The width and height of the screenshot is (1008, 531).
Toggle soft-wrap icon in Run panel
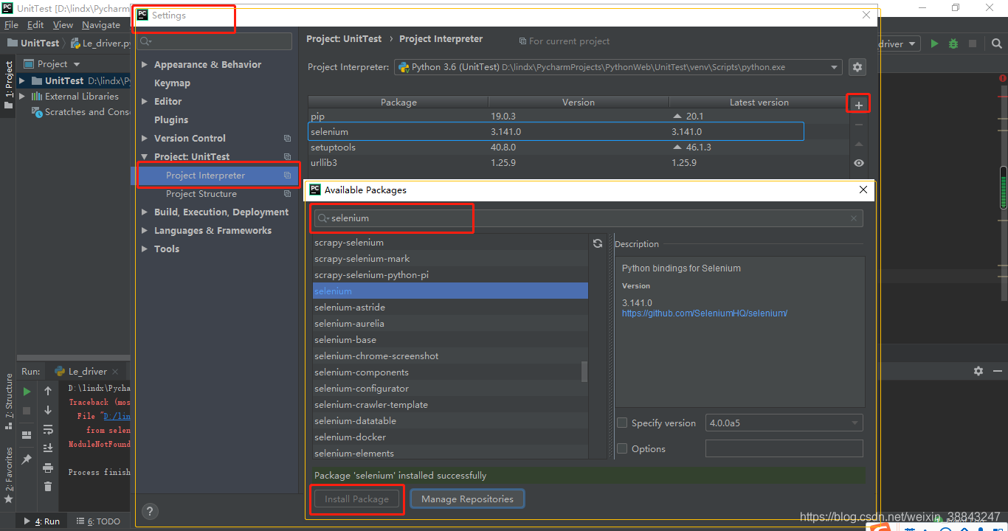[48, 429]
